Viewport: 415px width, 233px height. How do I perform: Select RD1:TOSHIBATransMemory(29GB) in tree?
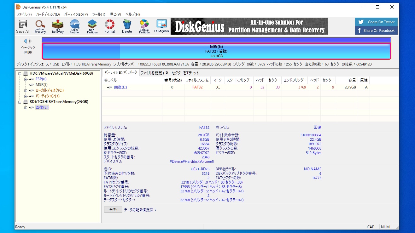59,102
